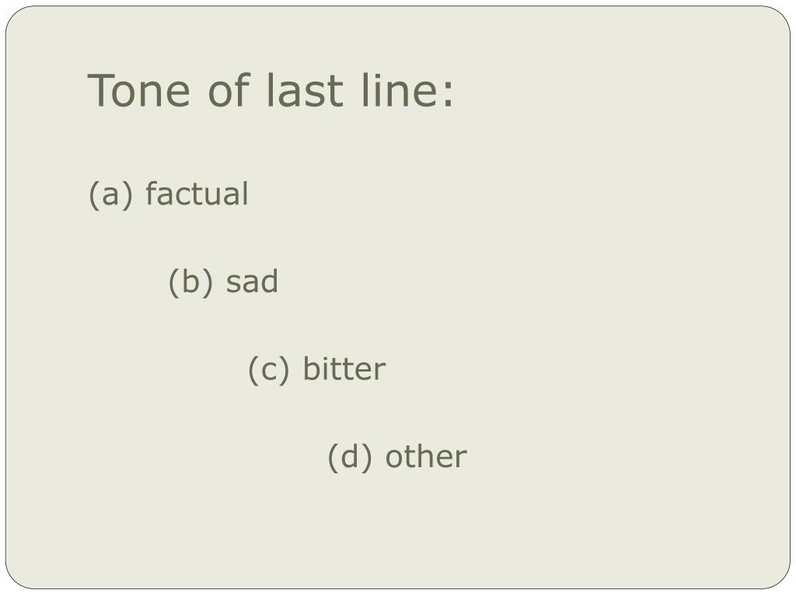The image size is (796, 597).
Task: Click the word "line:" in the heading
Action: click(x=407, y=89)
